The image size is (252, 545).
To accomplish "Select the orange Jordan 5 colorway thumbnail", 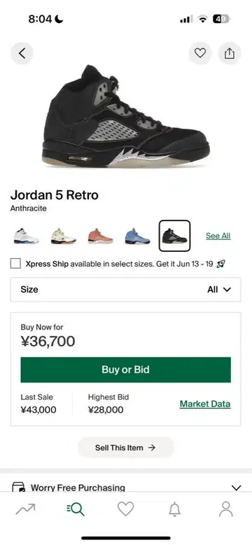I will (101, 236).
